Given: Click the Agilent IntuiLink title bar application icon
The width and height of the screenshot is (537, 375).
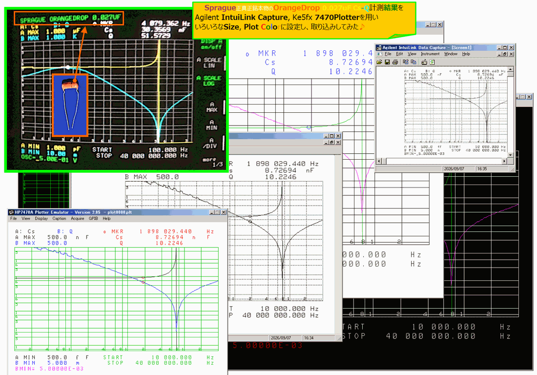Looking at the screenshot, I should pos(379,47).
